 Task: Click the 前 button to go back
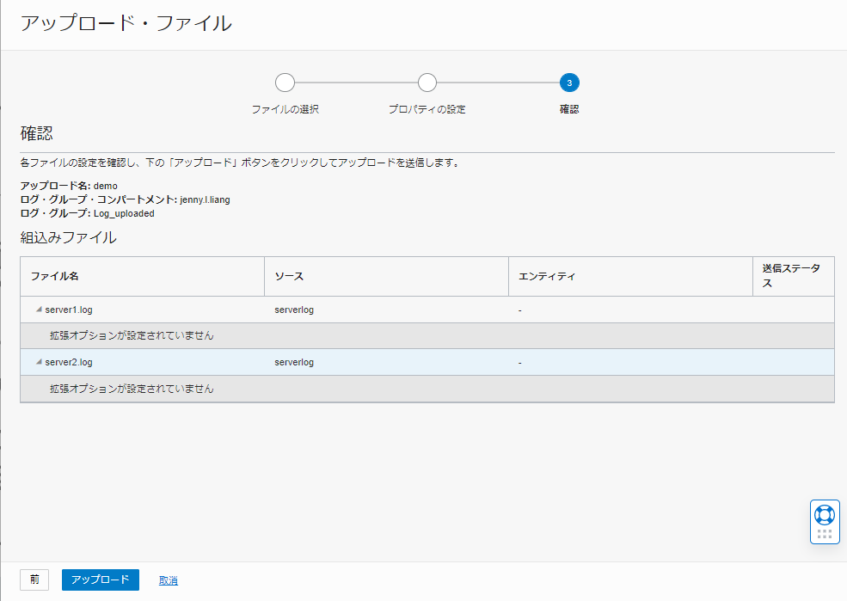[x=34, y=580]
